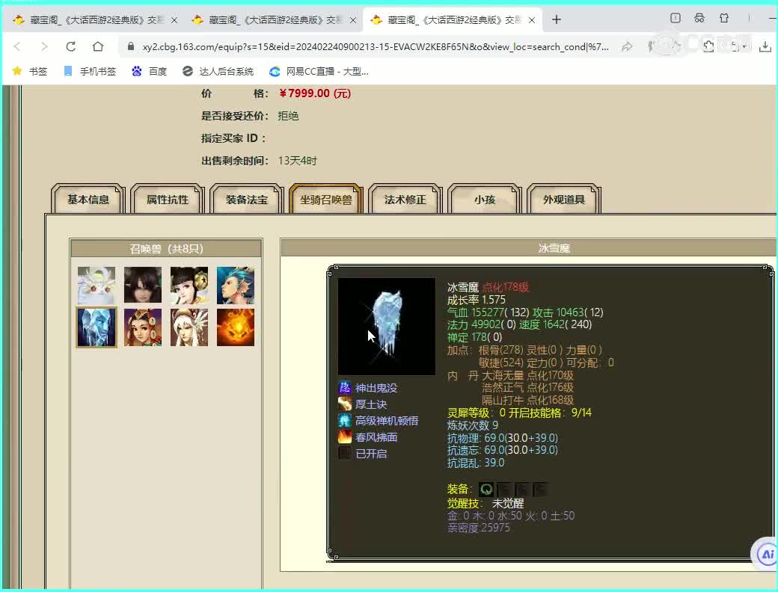Viewport: 778px width, 592px height.
Task: Click the 成长率 1.575 text
Action: [477, 300]
